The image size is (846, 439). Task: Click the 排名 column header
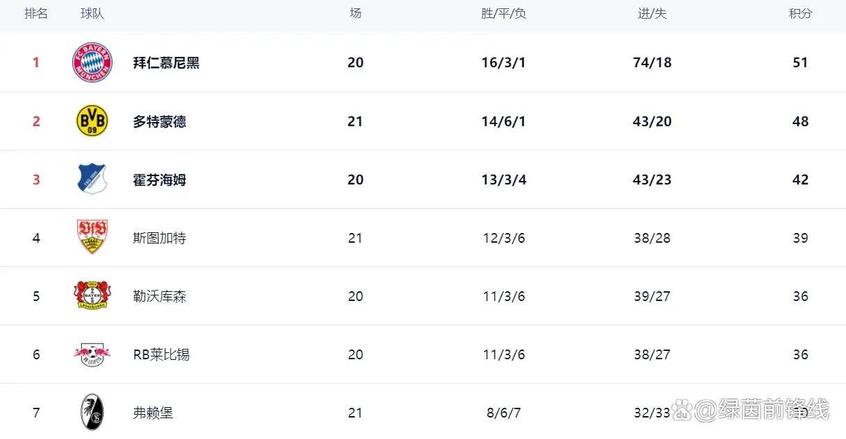[36, 14]
